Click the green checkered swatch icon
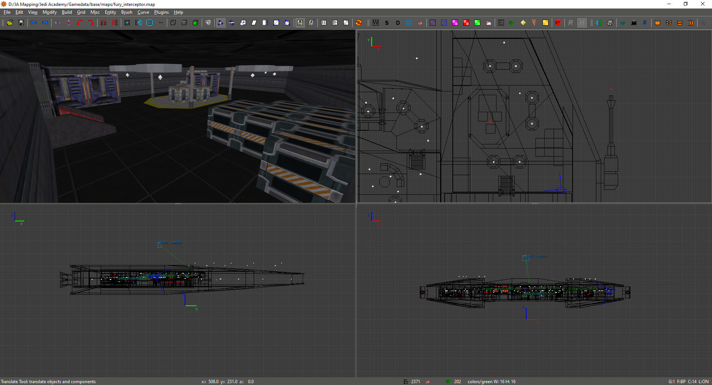Image resolution: width=712 pixels, height=385 pixels. pos(477,23)
